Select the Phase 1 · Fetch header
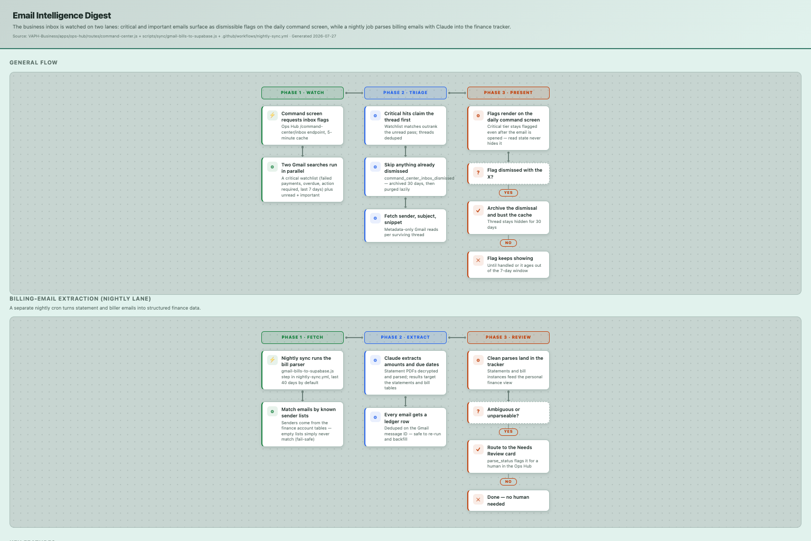811x541 pixels. [303, 337]
